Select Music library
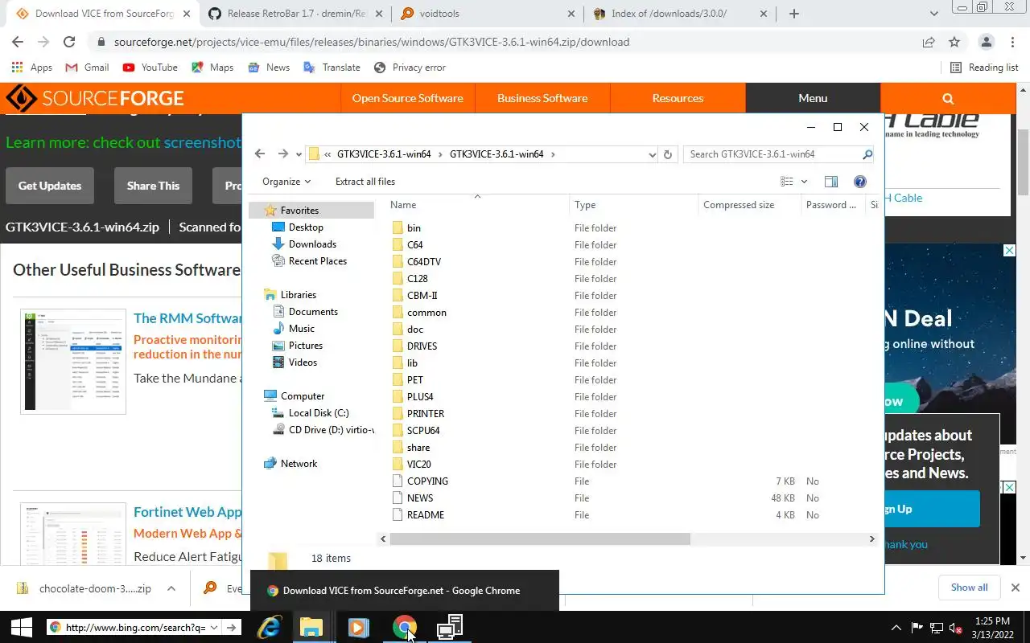This screenshot has width=1030, height=643. point(301,329)
